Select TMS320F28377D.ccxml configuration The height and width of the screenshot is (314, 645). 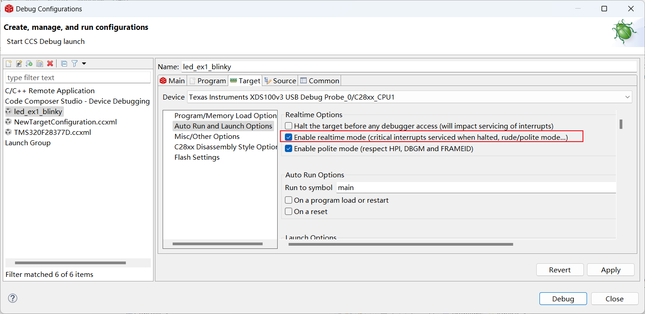click(52, 132)
